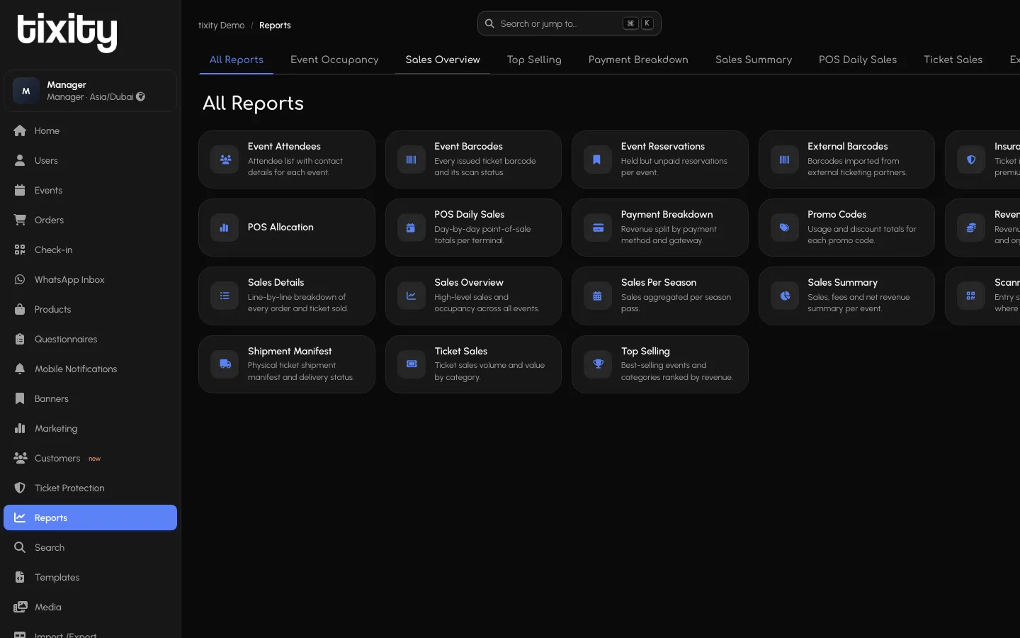Click the Promo Codes tag icon

coord(785,228)
